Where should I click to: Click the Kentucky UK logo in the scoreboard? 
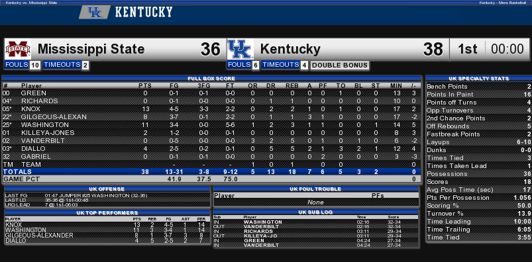[240, 50]
